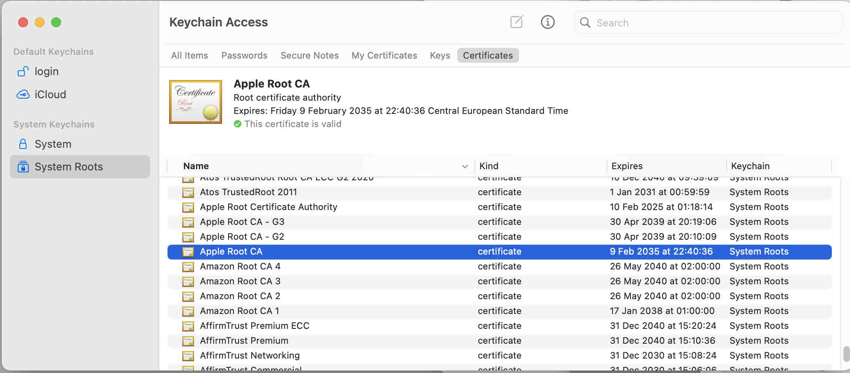
Task: Click the vertical scrollbar thumb of certificate list
Action: pos(846,354)
